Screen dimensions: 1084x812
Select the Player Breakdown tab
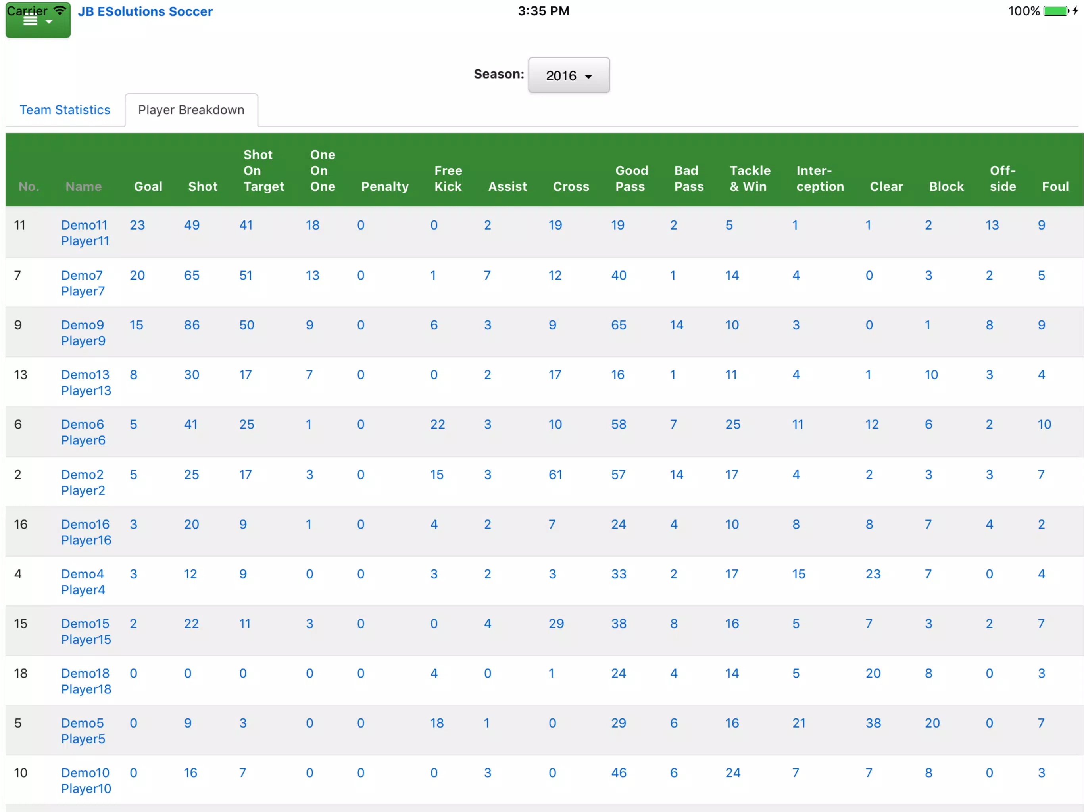pos(191,109)
